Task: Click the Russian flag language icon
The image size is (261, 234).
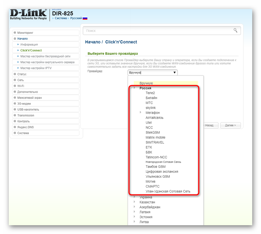Action: pos(85,18)
